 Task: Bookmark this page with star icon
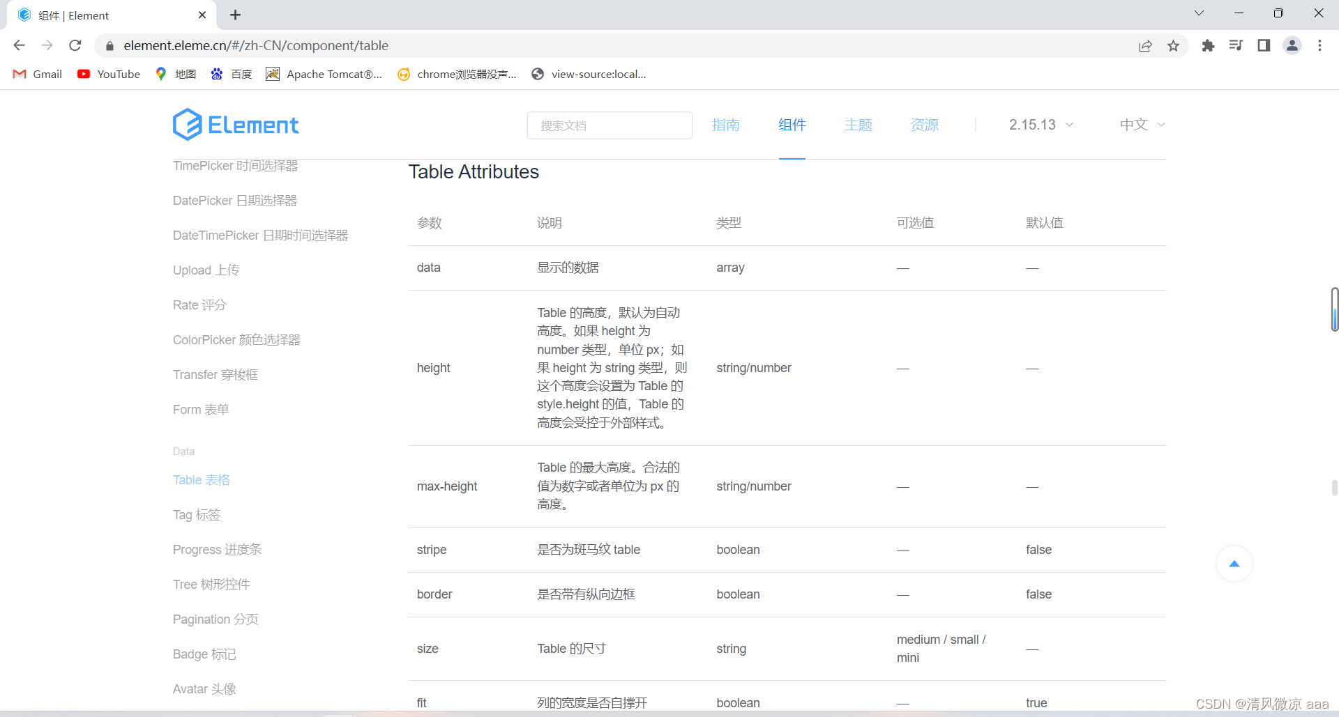coord(1174,46)
